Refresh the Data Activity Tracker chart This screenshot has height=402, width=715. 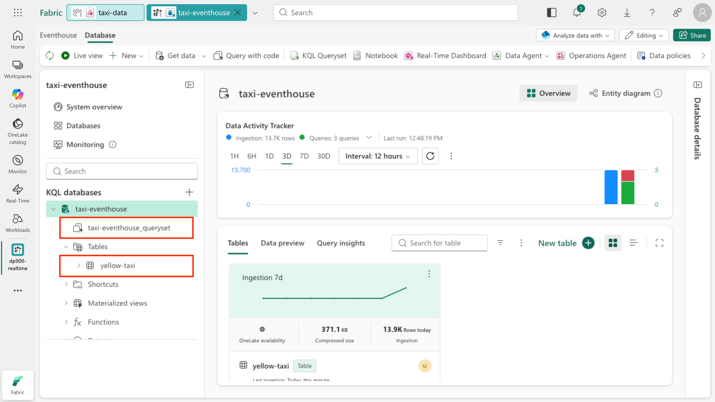click(430, 156)
